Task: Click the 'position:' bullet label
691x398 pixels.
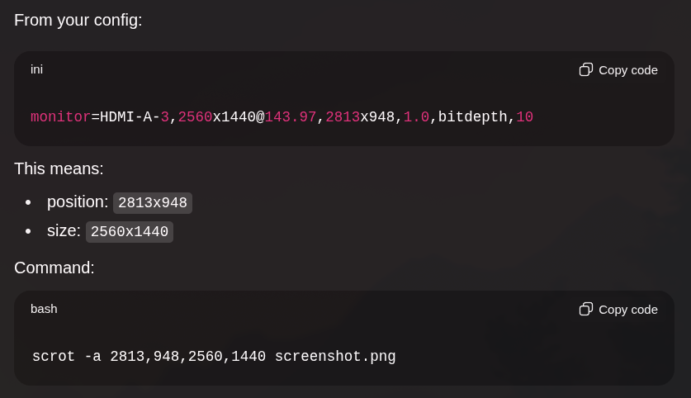Action: point(78,201)
